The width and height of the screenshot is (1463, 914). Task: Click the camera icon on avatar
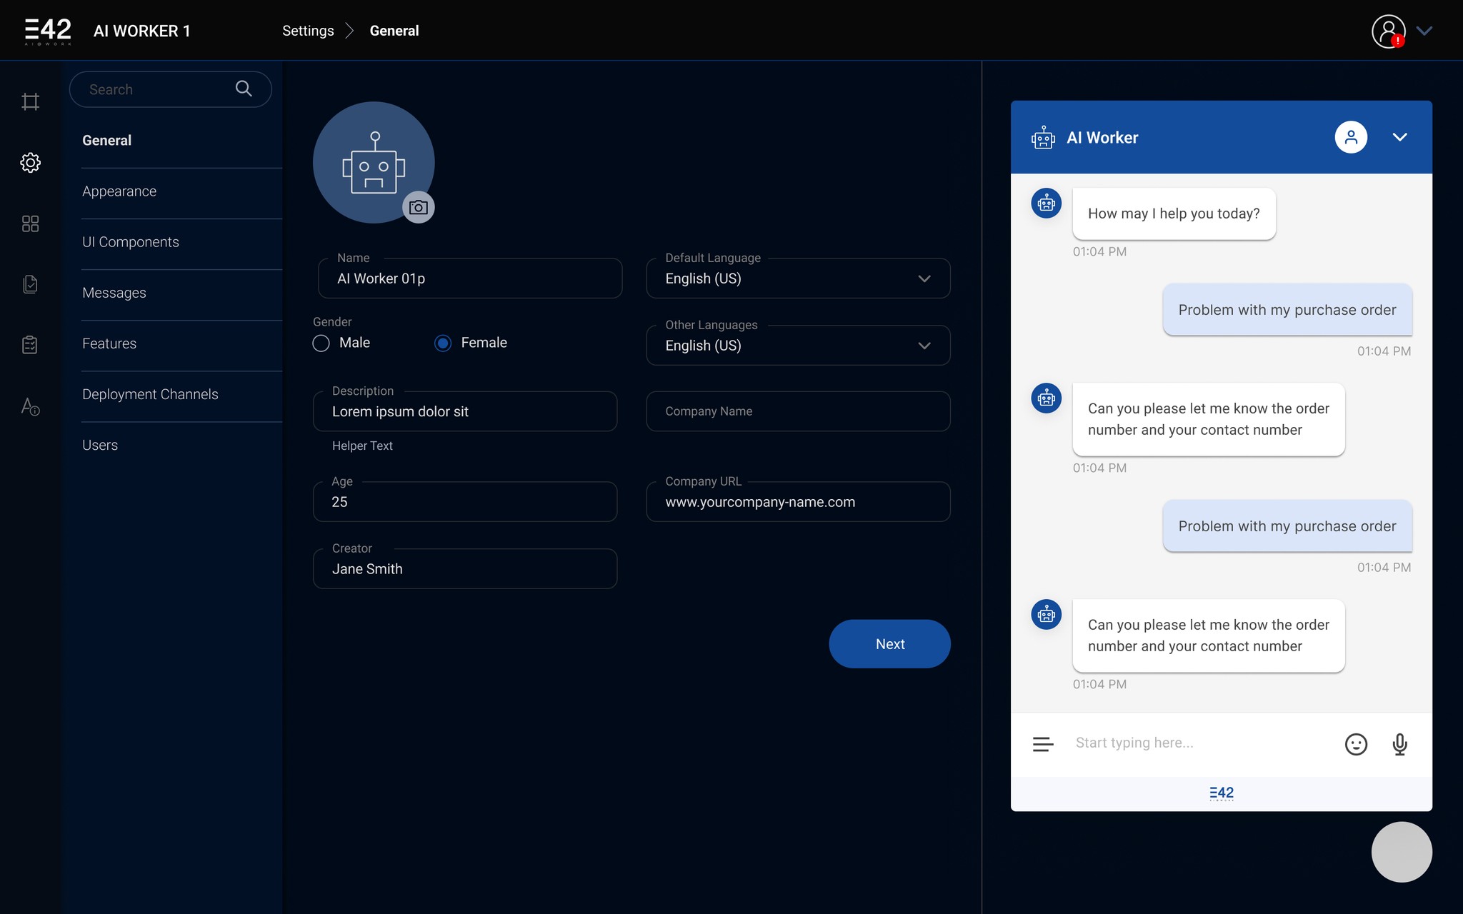tap(419, 207)
